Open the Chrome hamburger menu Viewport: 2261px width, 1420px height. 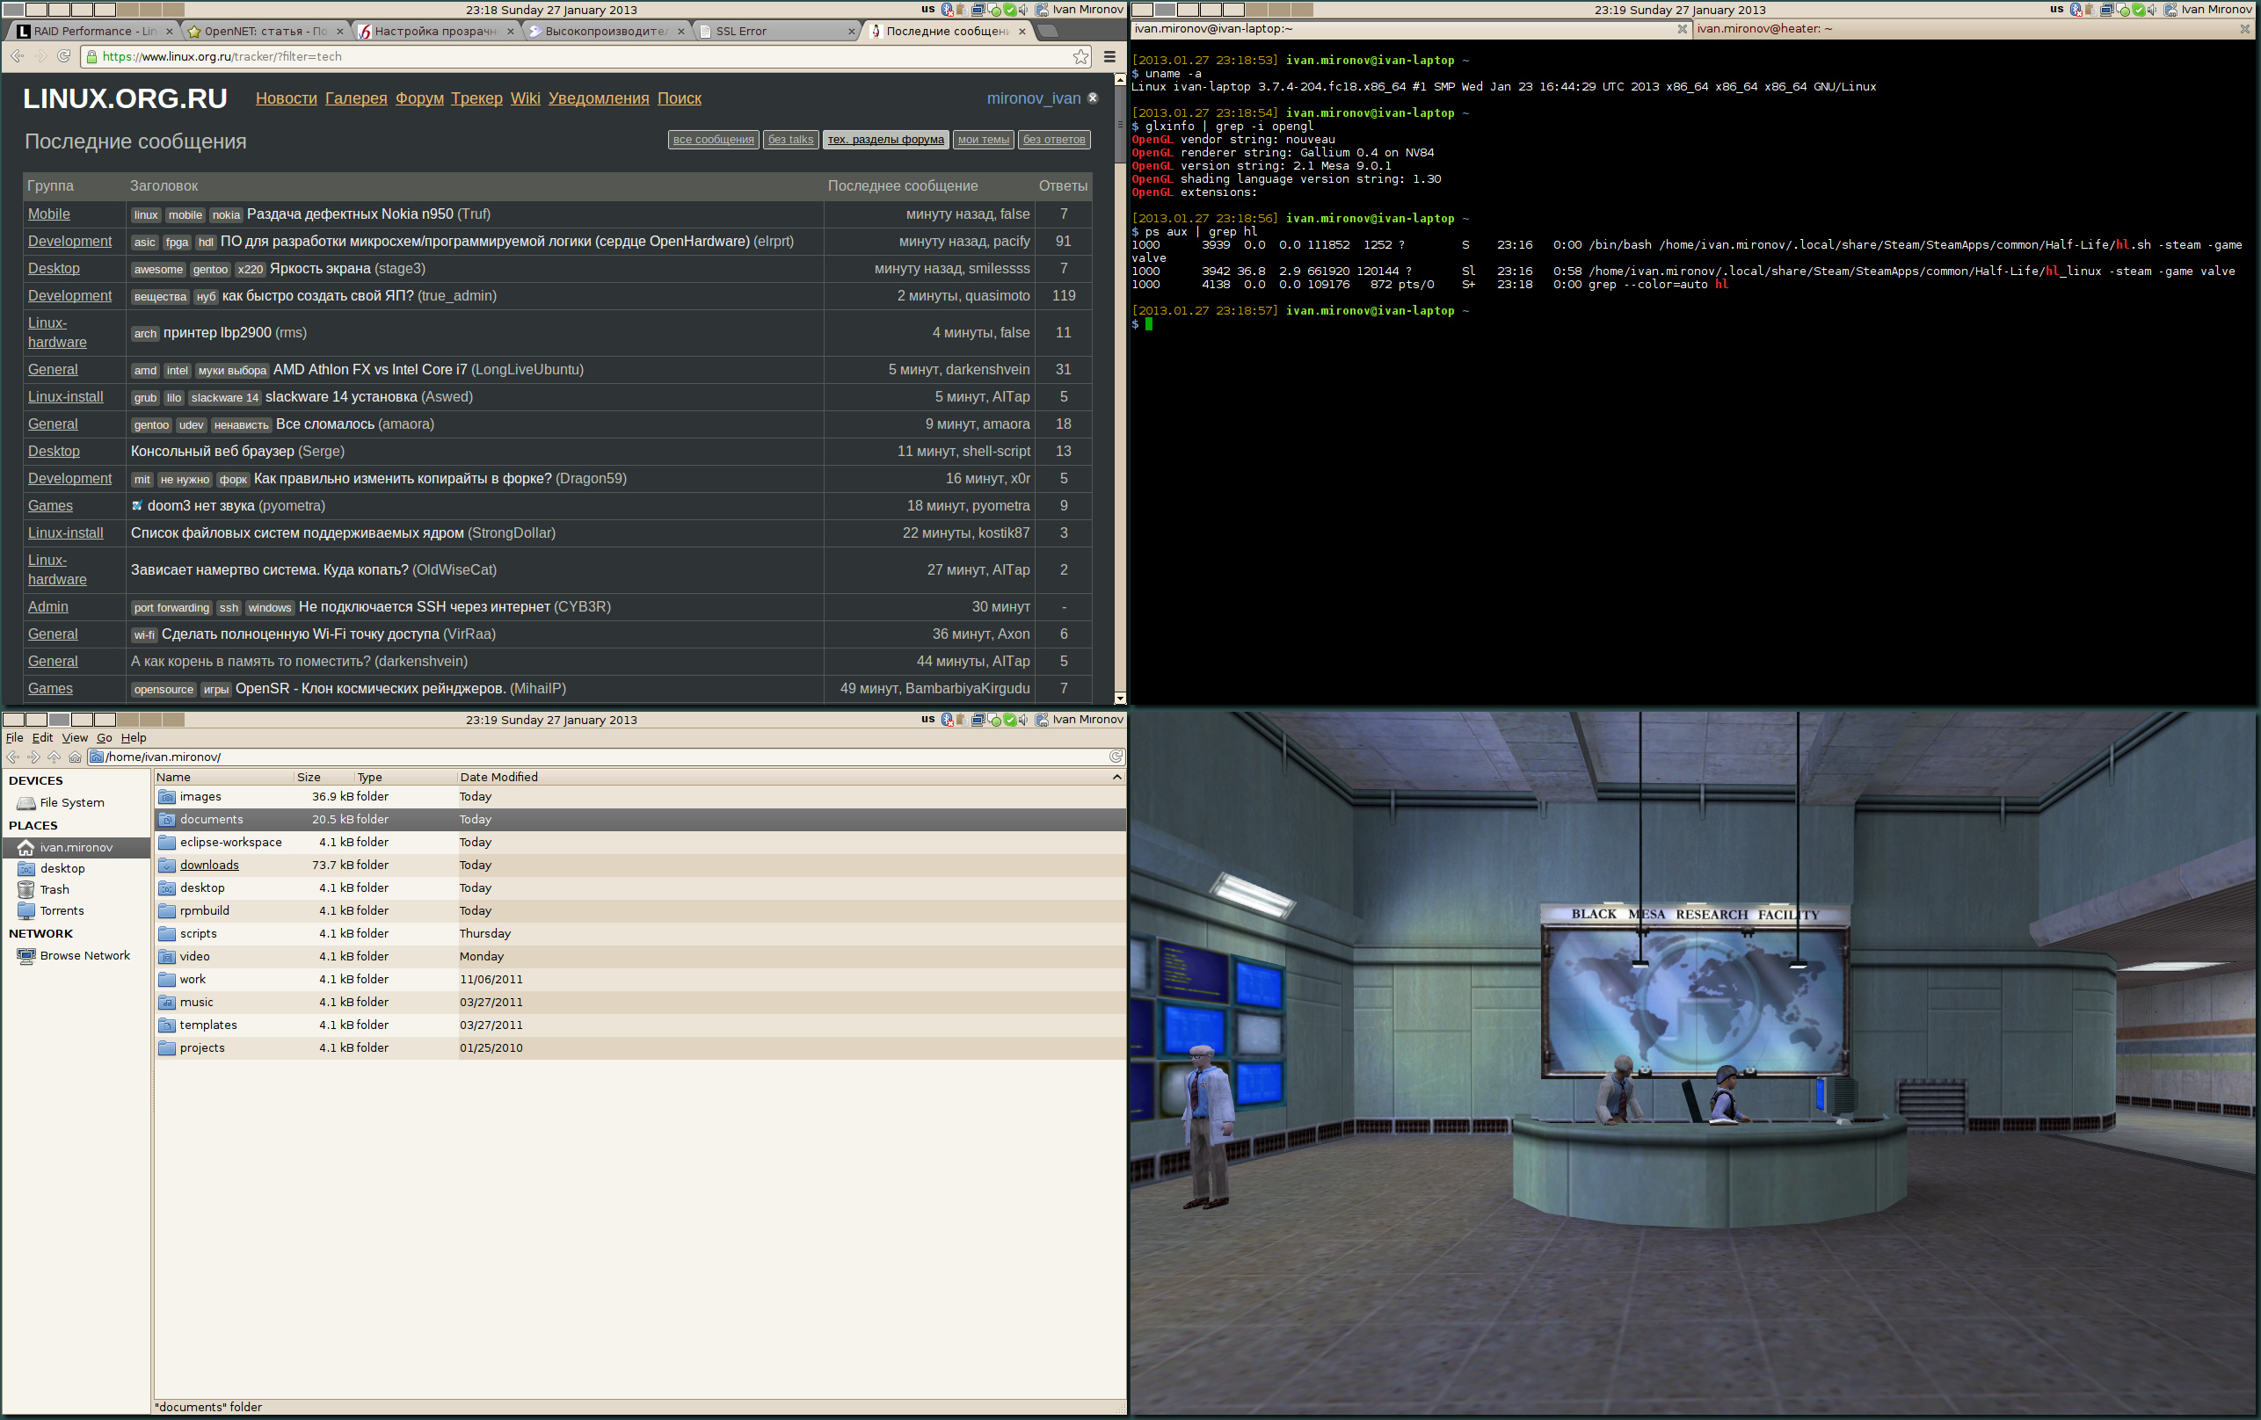pyautogui.click(x=1110, y=56)
